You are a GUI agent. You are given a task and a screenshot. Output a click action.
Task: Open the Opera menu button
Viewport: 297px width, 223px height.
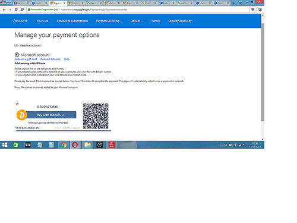tap(6, 2)
